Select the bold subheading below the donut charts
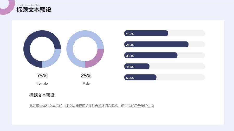This screenshot has width=234, height=131. tap(42, 95)
